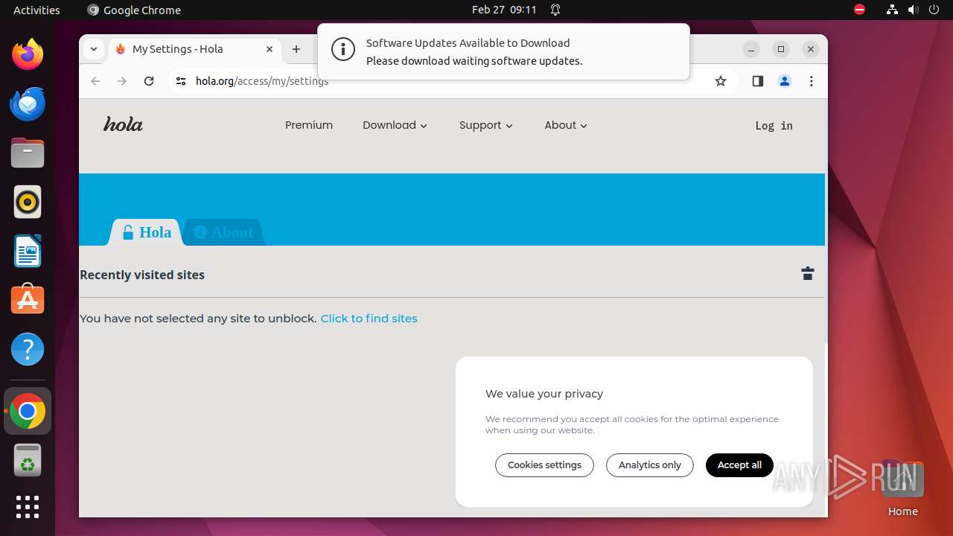Switch to the About tab
The image size is (953, 536).
[223, 232]
